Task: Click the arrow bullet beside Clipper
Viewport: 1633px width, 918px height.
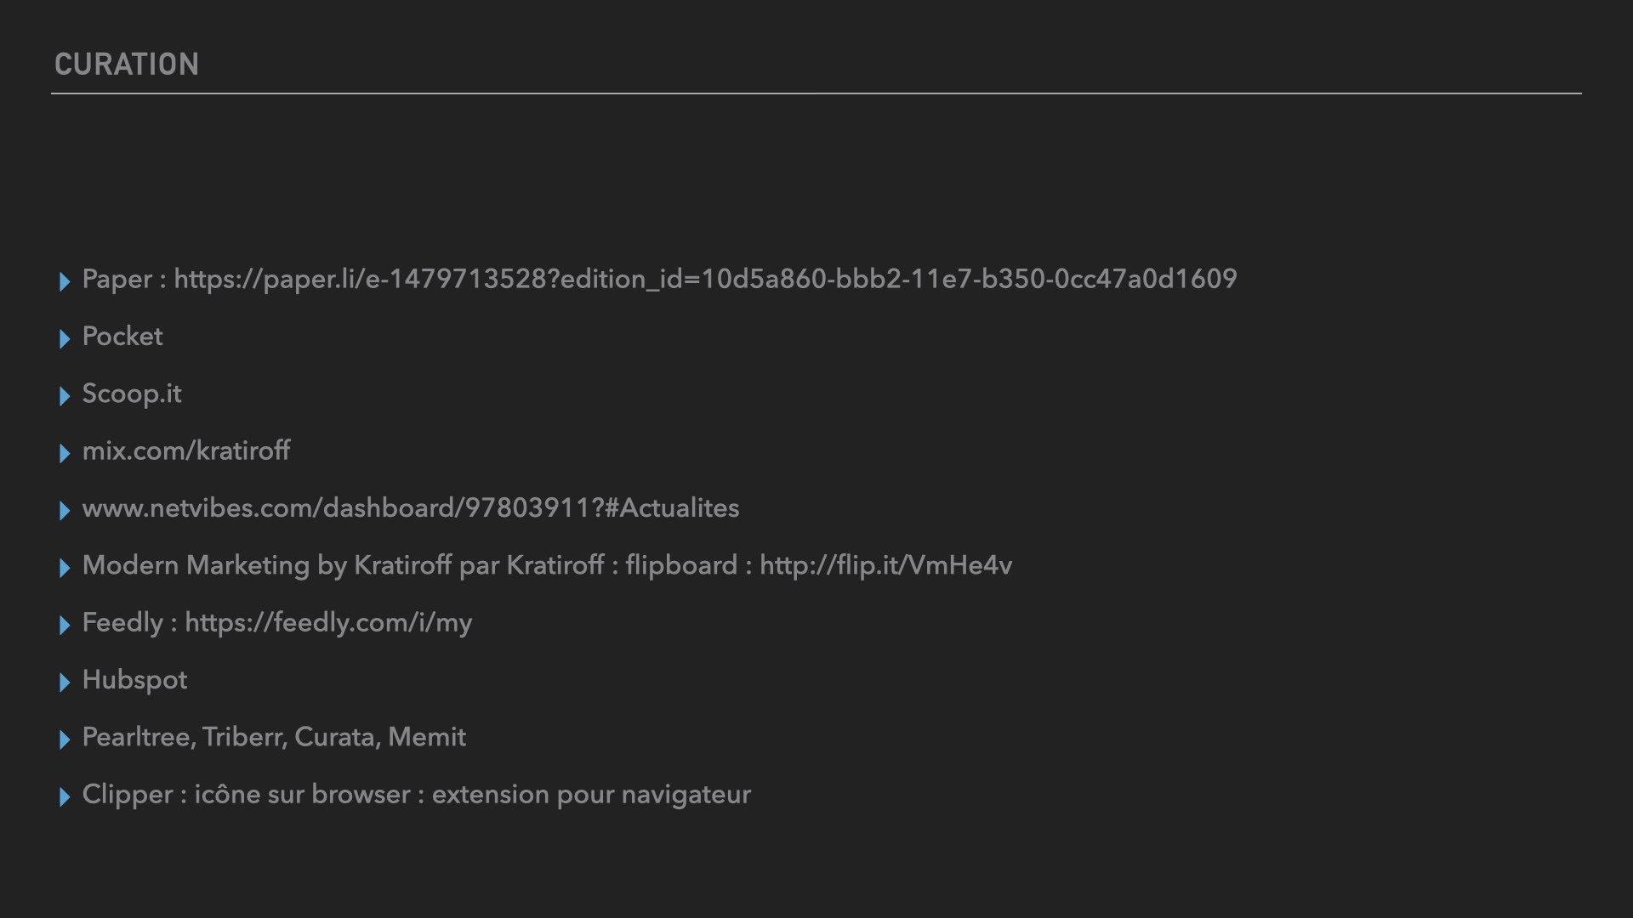Action: pyautogui.click(x=65, y=797)
